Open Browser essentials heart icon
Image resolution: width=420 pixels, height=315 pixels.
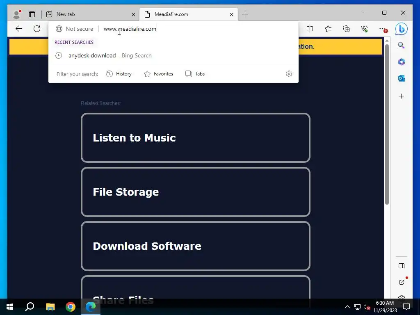point(364,29)
